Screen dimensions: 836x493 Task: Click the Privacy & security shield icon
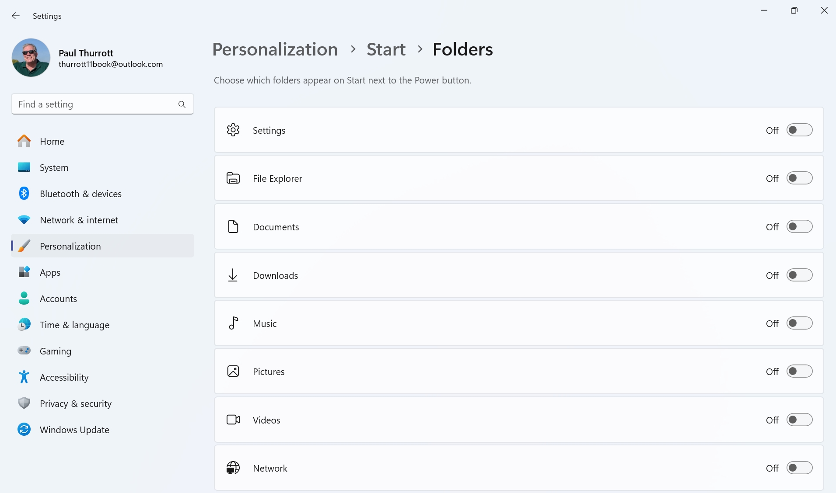[x=24, y=403]
